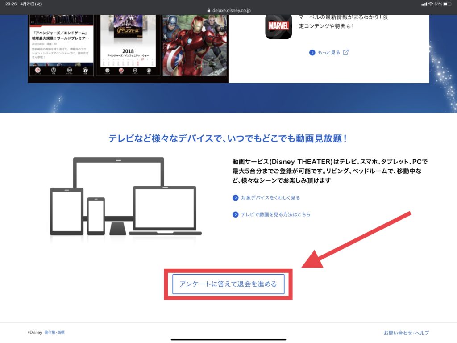Screen dimensions: 457x343
Task: Tap the Avengers Endgame world premiere screenshot
Action: [62, 46]
